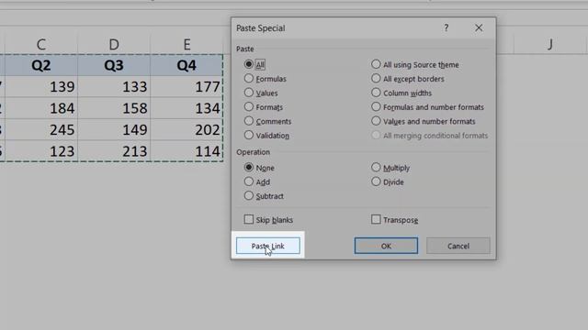The height and width of the screenshot is (330, 588).
Task: Click the Cancel button
Action: pos(458,246)
